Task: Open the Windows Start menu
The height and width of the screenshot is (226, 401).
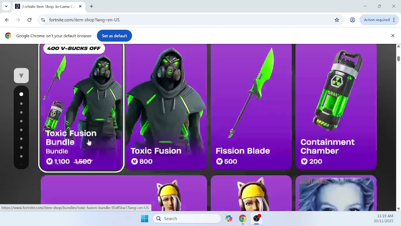Action: click(144, 218)
